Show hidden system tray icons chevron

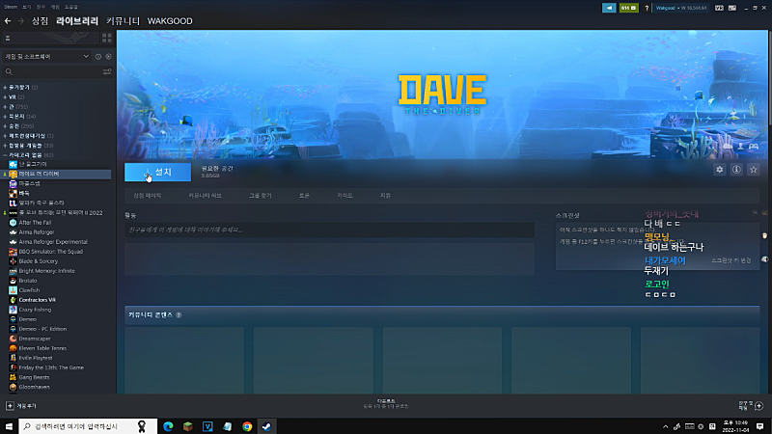666,426
